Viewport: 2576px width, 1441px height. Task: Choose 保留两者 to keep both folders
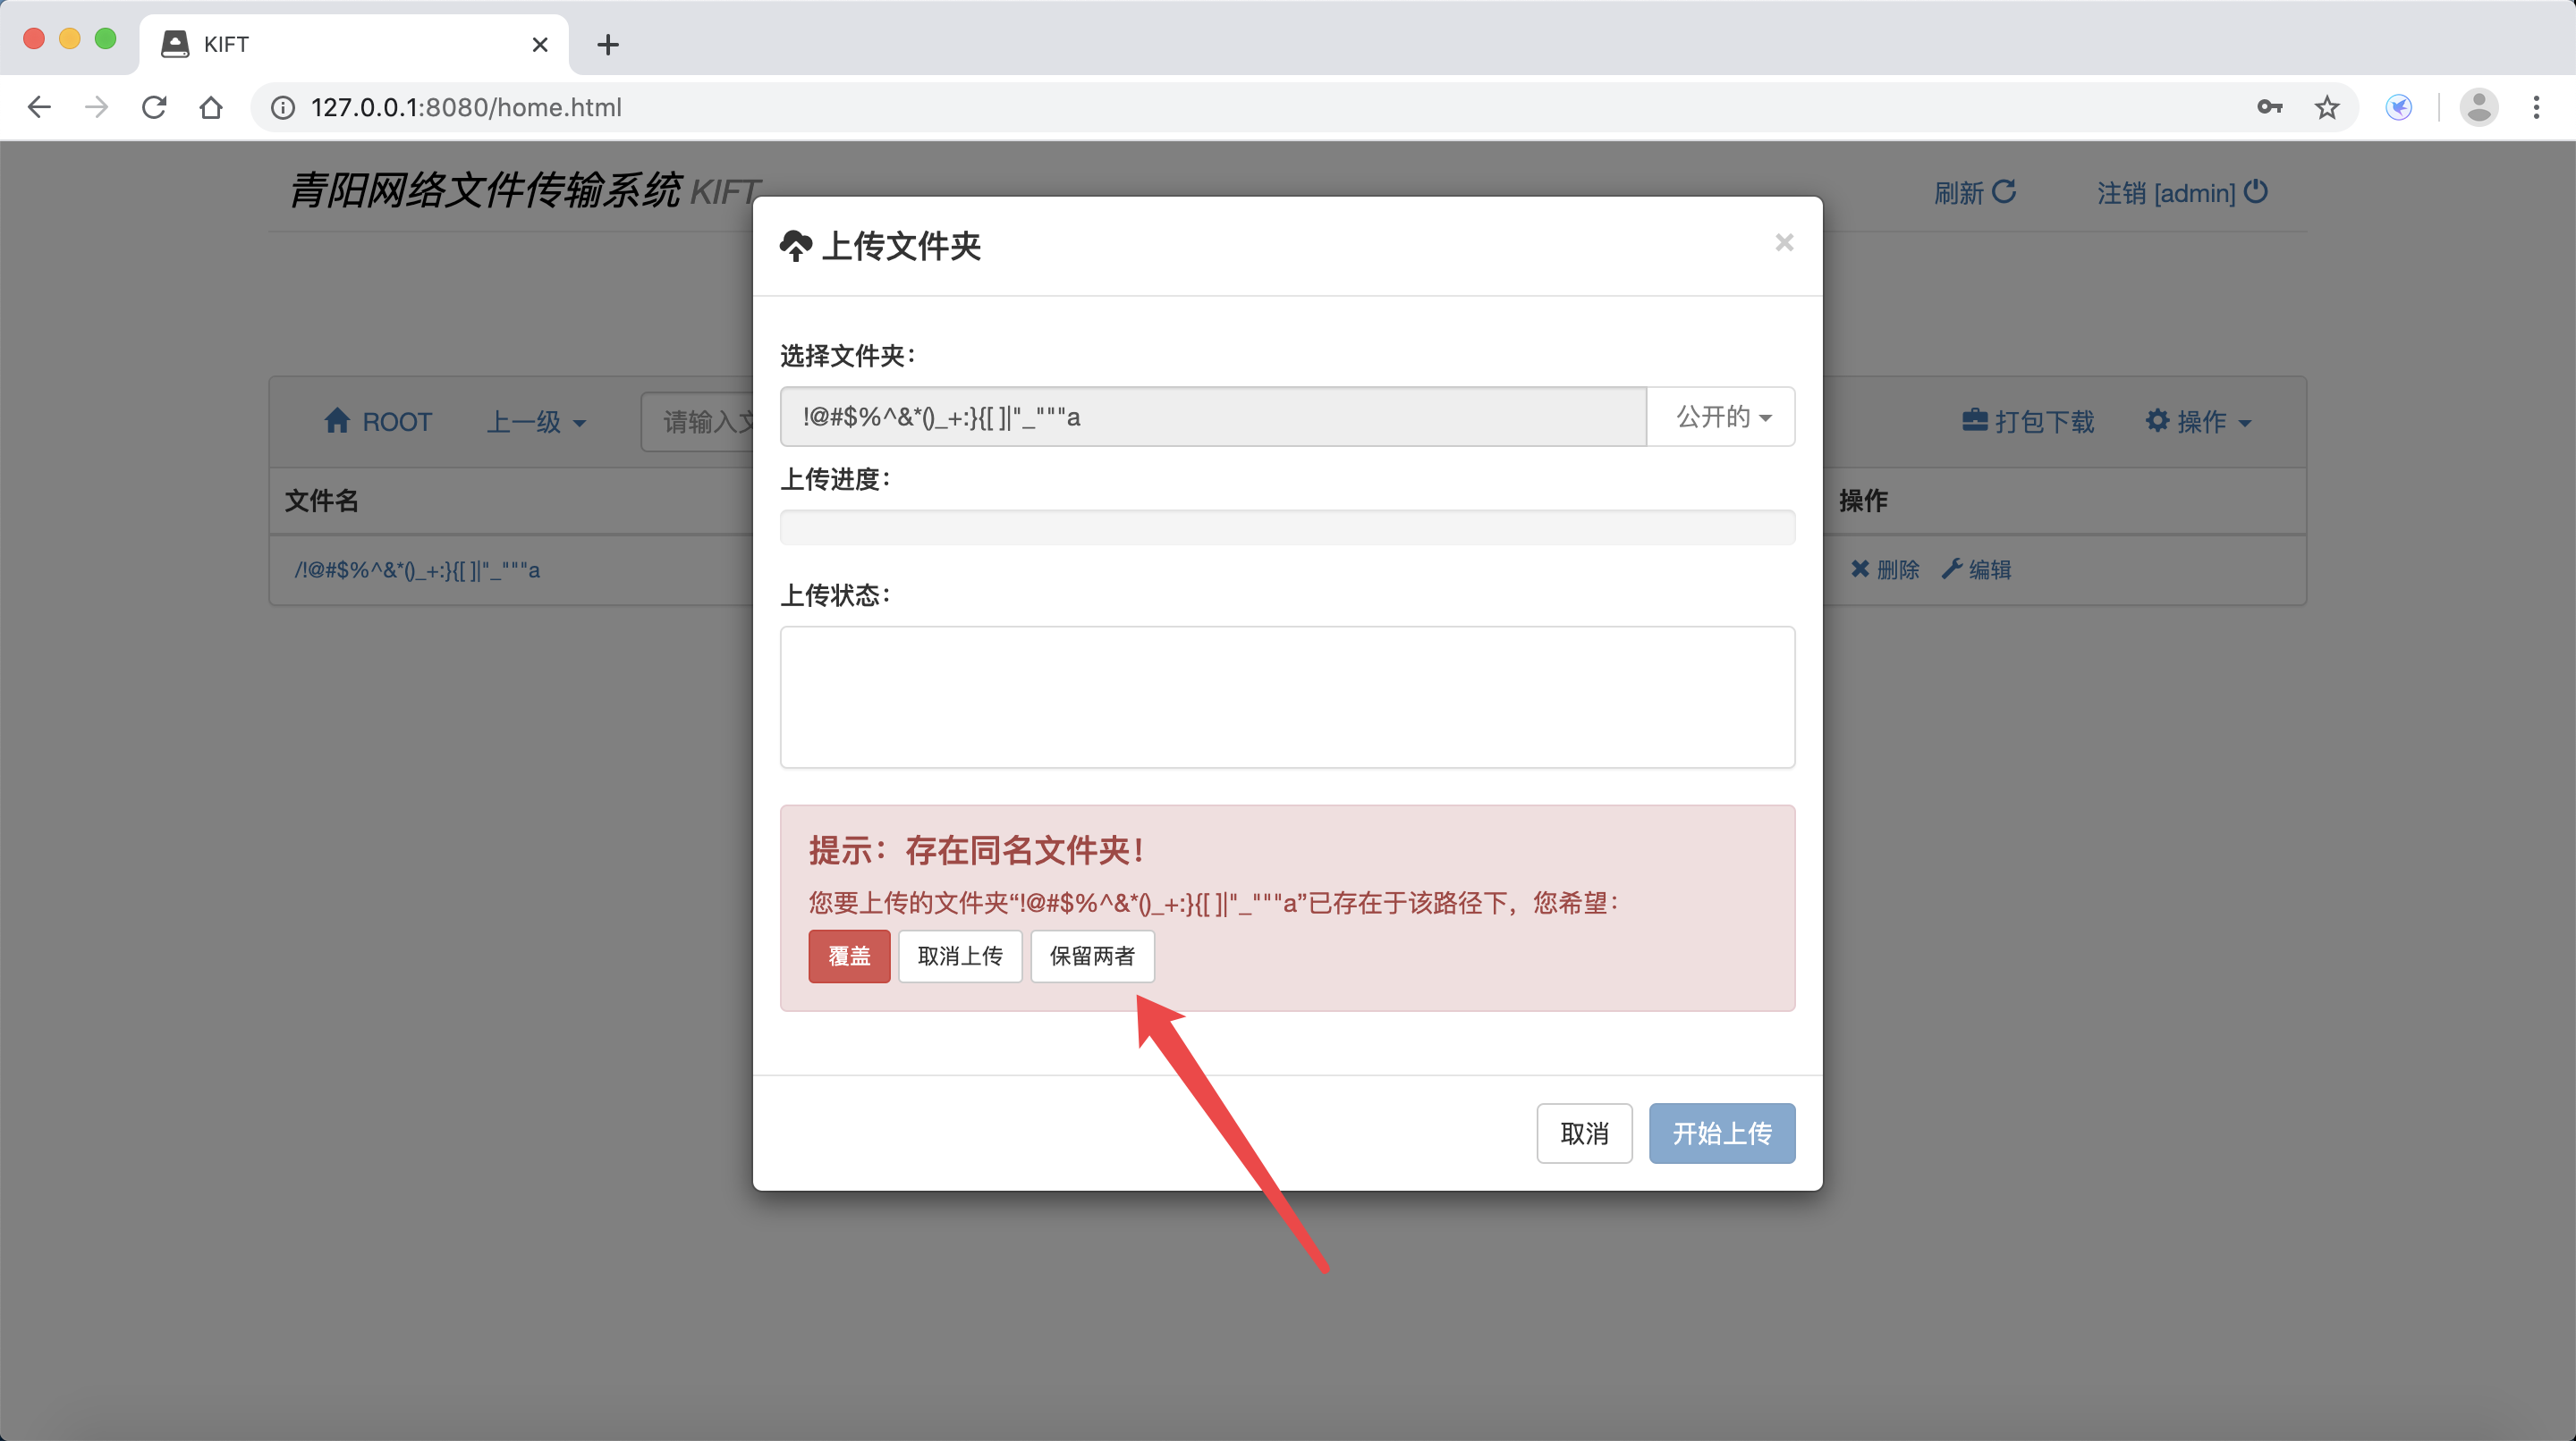[x=1092, y=956]
